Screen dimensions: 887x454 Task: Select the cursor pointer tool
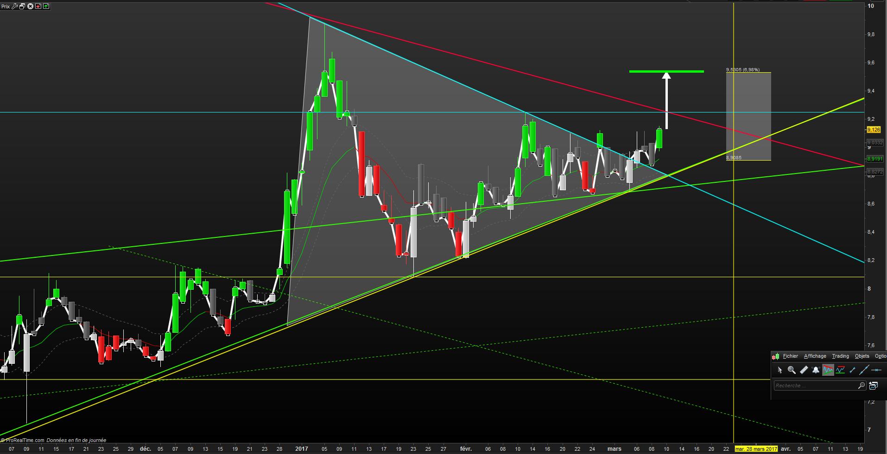(779, 370)
